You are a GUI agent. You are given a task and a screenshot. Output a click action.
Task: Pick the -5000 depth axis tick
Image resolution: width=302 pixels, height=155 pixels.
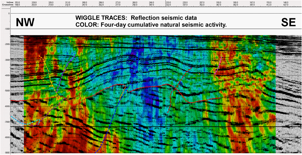click(6, 91)
